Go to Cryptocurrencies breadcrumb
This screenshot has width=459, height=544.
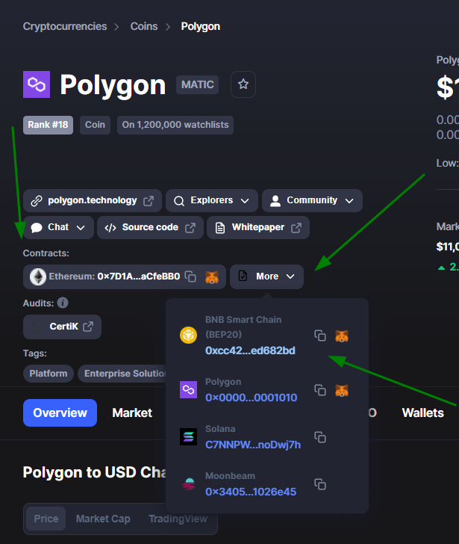tap(65, 26)
